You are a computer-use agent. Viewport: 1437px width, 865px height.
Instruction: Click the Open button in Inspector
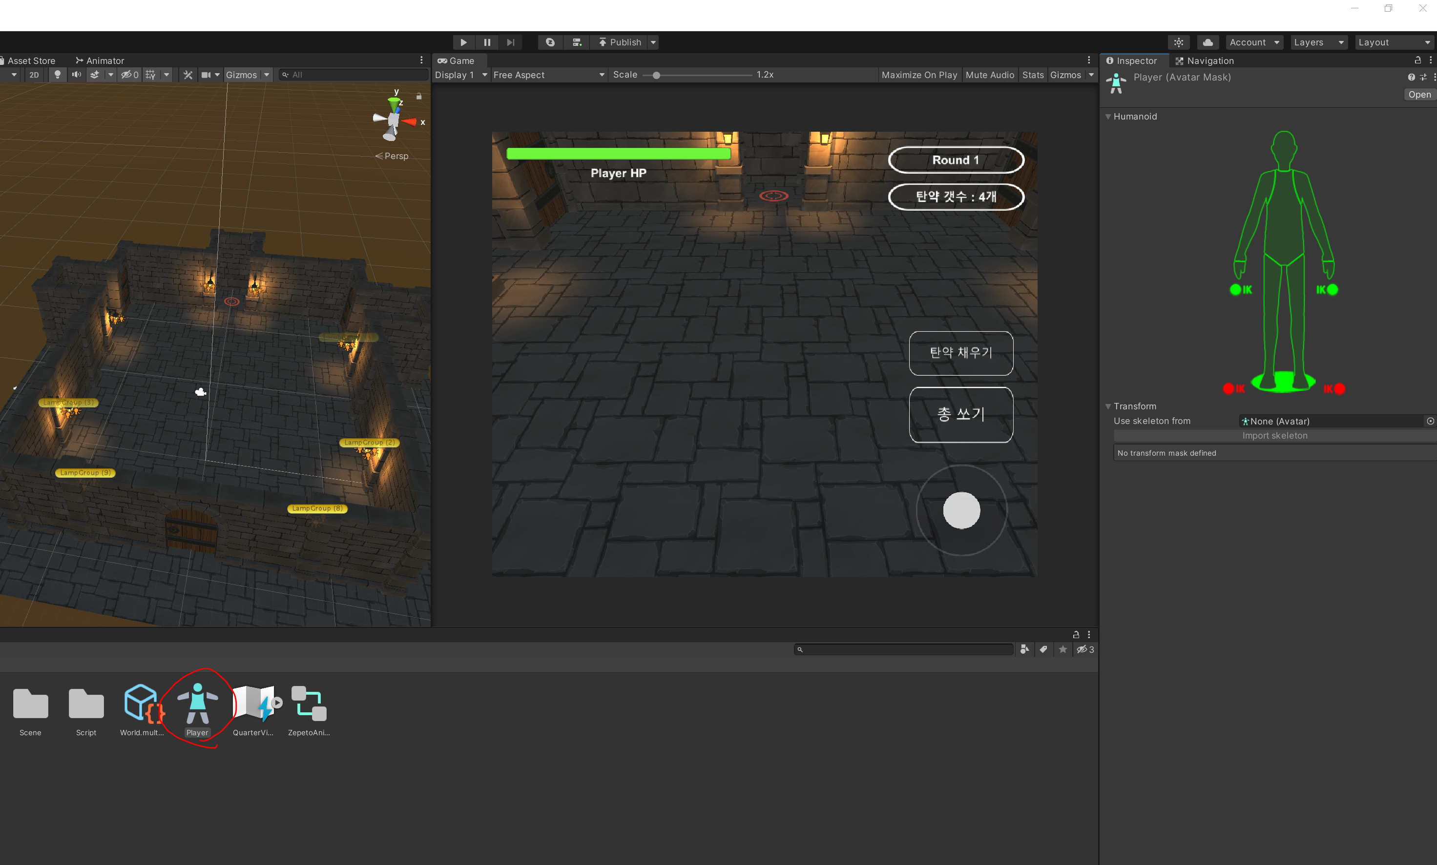pyautogui.click(x=1419, y=95)
